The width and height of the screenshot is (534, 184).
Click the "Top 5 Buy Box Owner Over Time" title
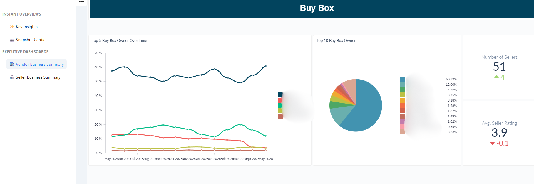click(119, 40)
